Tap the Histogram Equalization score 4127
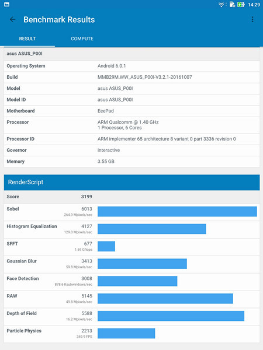Image resolution: width=263 pixels, height=350 pixels. 86,226
